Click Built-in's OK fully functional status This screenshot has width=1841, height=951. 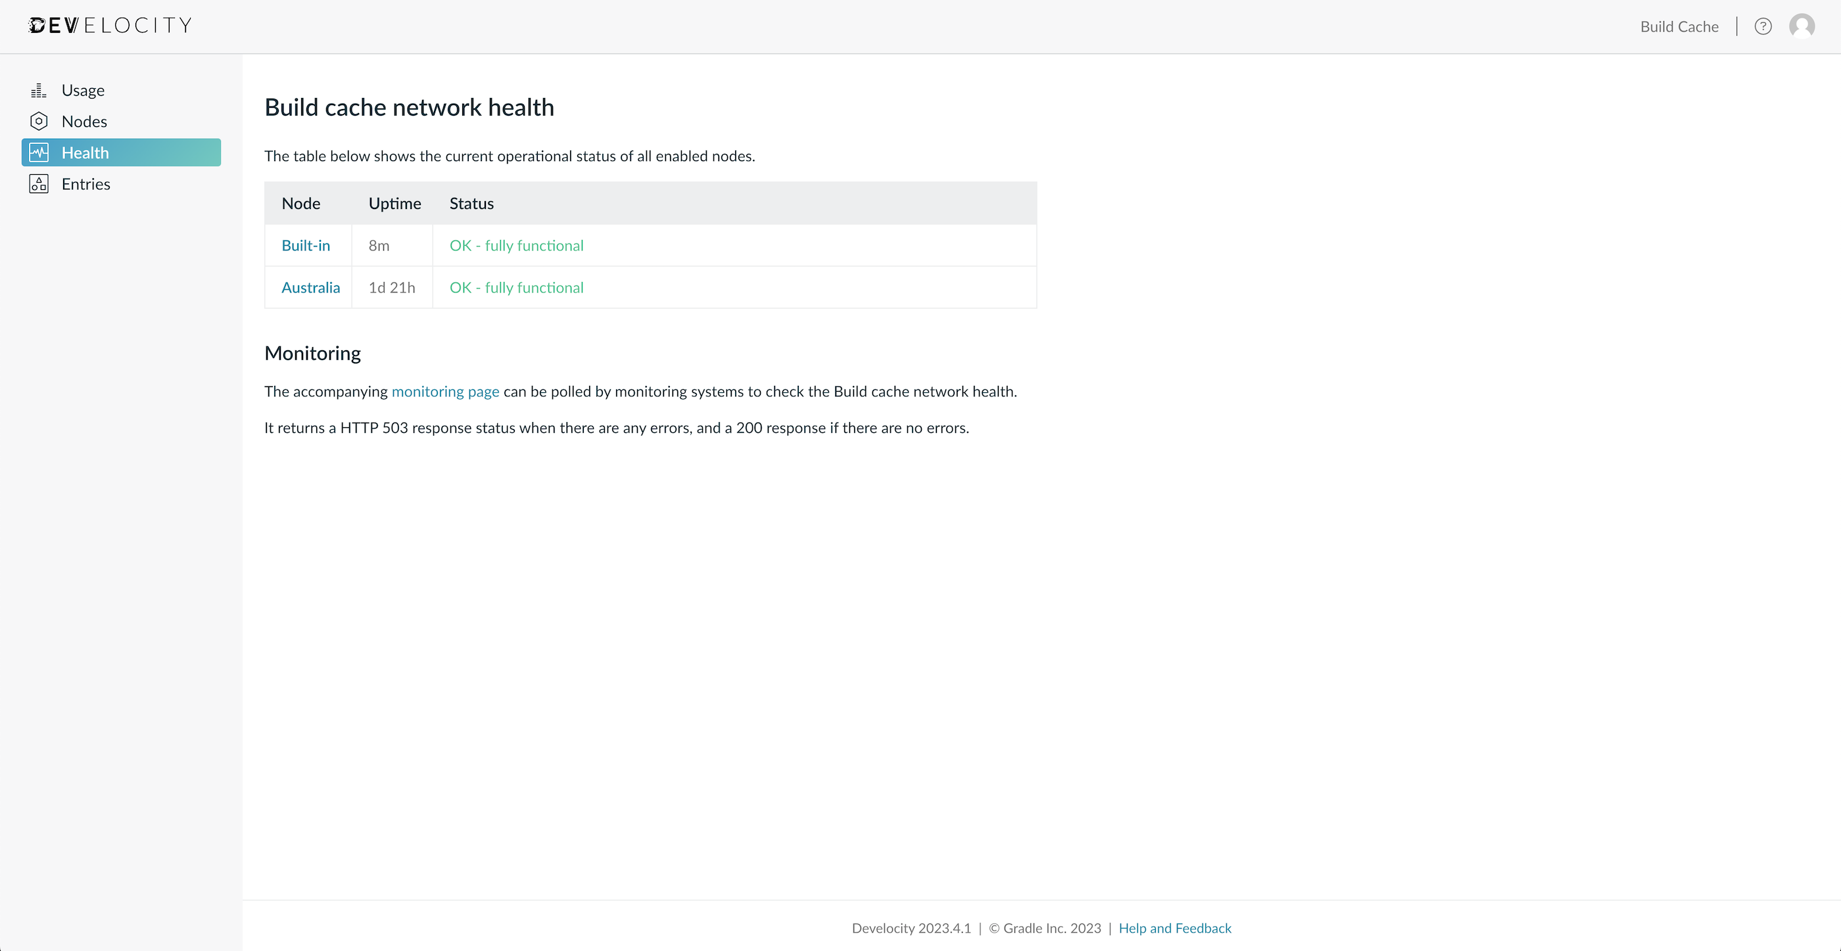point(516,245)
